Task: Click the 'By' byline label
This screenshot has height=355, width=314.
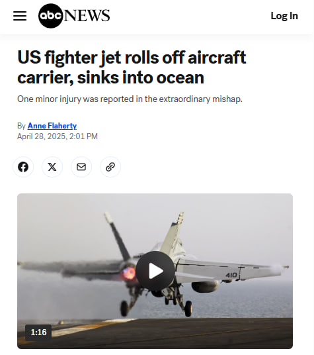Action: [21, 126]
